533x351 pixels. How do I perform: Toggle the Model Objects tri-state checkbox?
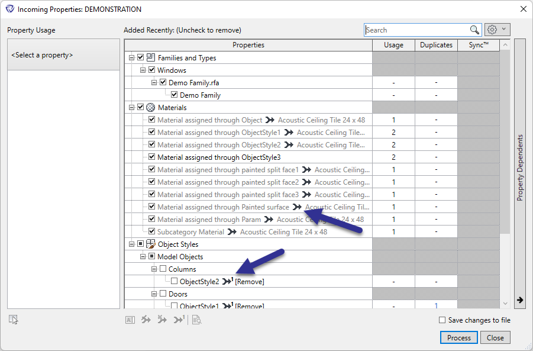point(151,256)
